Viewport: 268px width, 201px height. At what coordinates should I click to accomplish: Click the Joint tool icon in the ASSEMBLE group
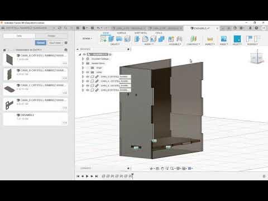pos(179,39)
